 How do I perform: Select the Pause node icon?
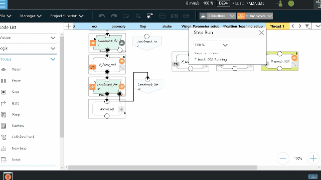coord(4,81)
